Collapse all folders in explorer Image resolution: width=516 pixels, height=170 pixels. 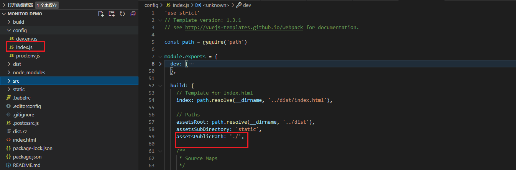pos(133,14)
